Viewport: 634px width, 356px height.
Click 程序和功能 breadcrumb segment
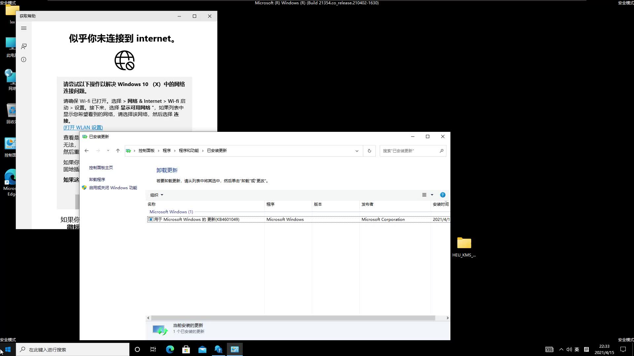coord(189,151)
